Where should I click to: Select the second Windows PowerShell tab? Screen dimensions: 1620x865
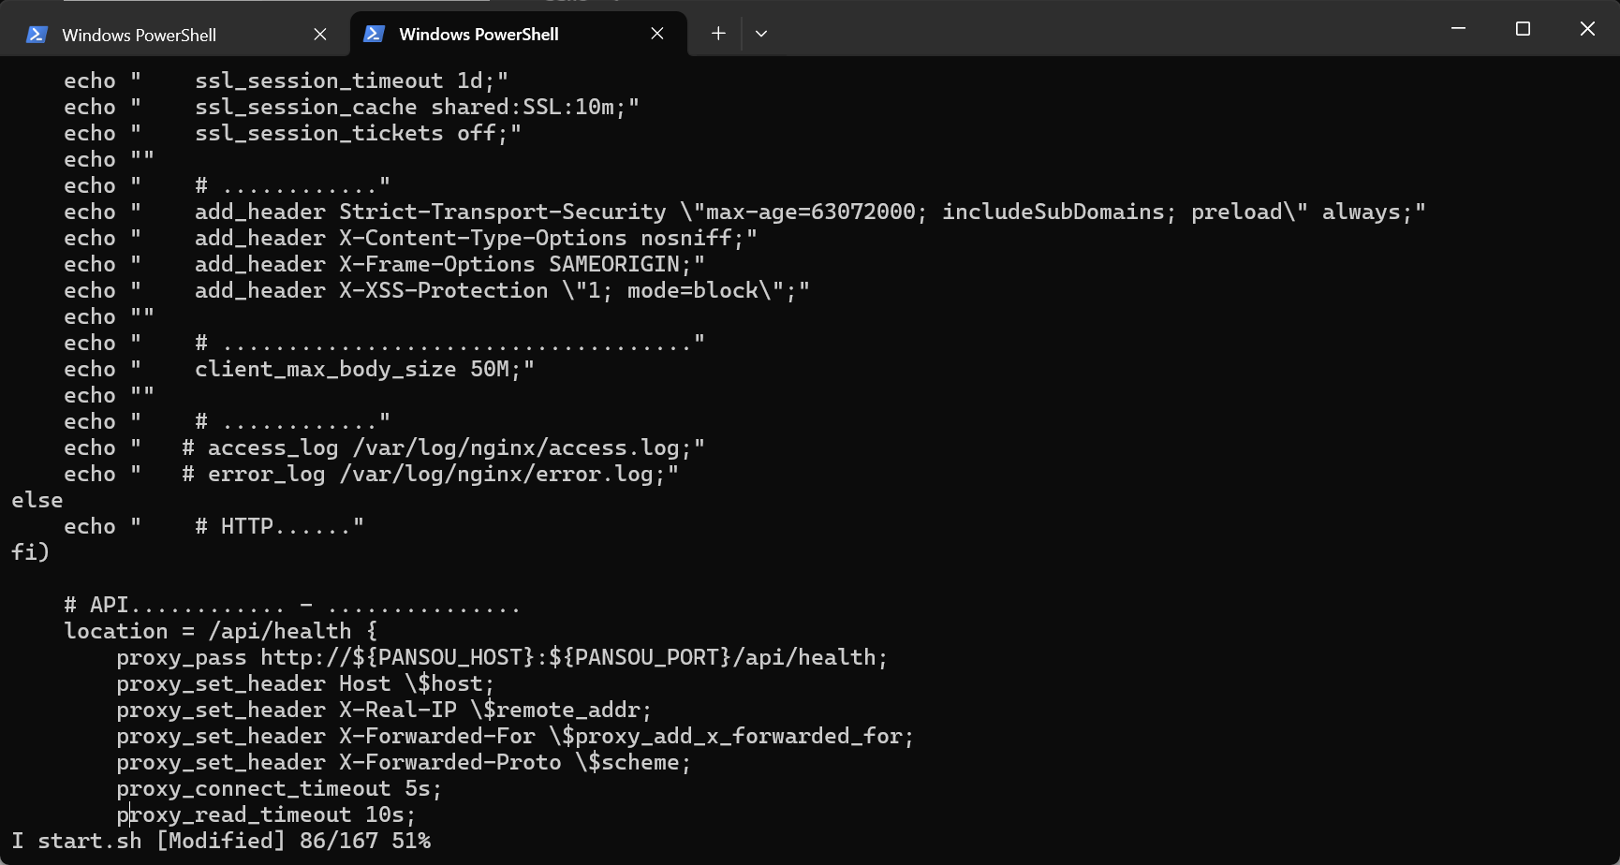(x=478, y=34)
